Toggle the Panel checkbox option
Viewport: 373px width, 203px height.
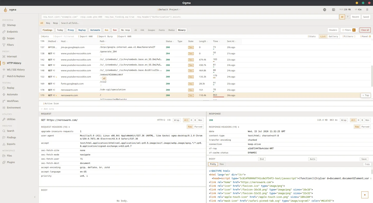pyautogui.click(x=370, y=36)
